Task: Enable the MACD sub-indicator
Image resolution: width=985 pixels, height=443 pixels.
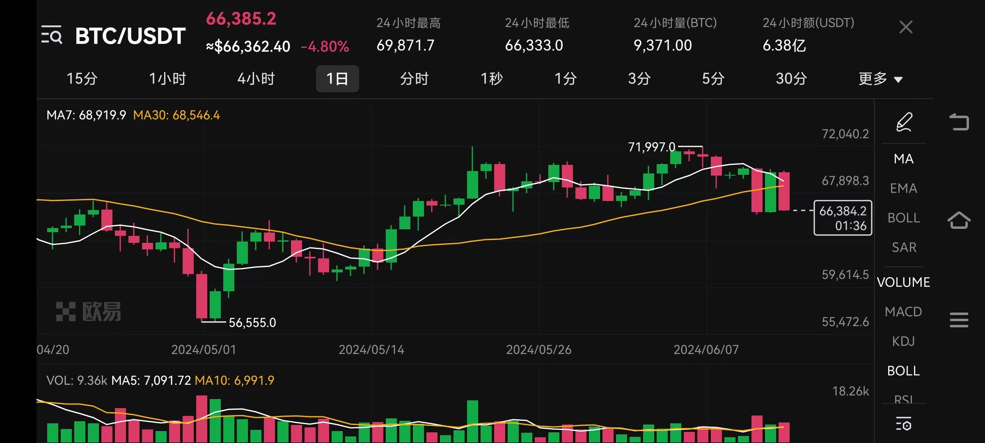Action: coord(904,312)
